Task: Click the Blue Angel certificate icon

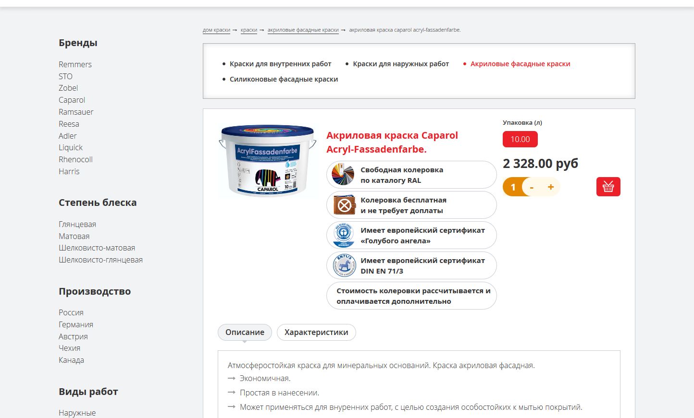Action: pyautogui.click(x=344, y=235)
